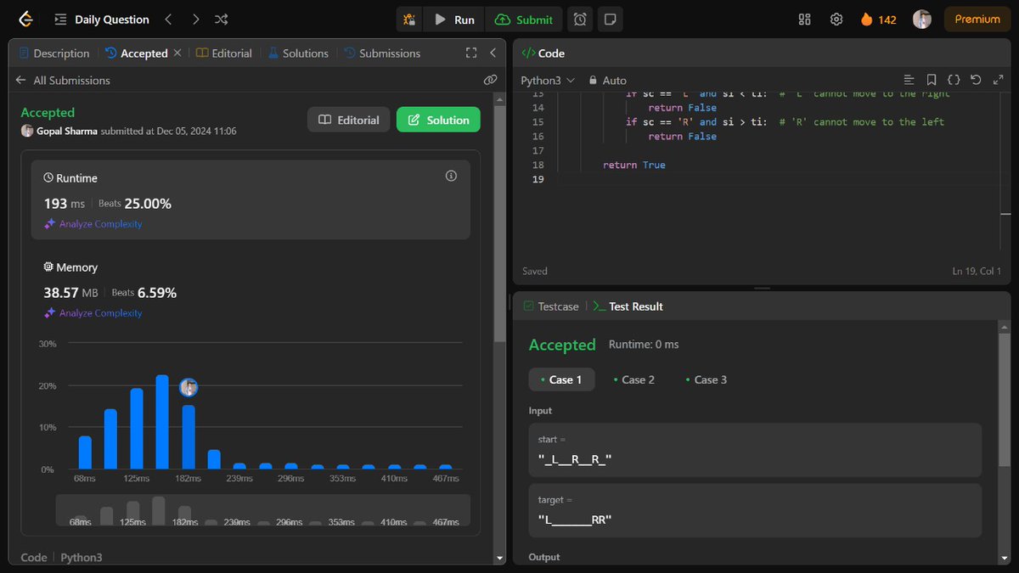Image resolution: width=1019 pixels, height=573 pixels.
Task: Open the problem list panel icon
Action: coord(60,19)
